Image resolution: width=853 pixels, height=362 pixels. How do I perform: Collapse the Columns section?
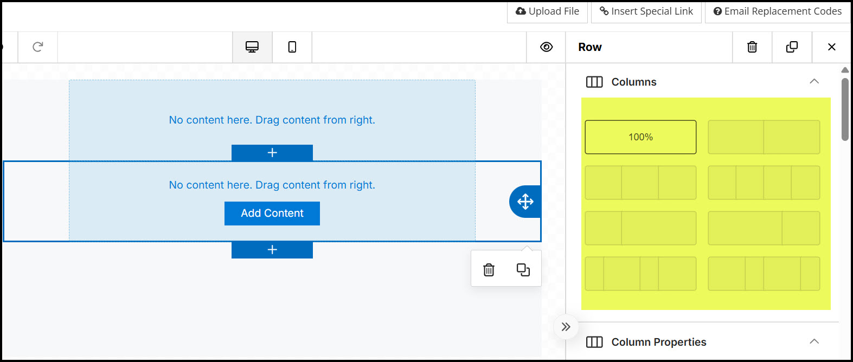pyautogui.click(x=814, y=82)
